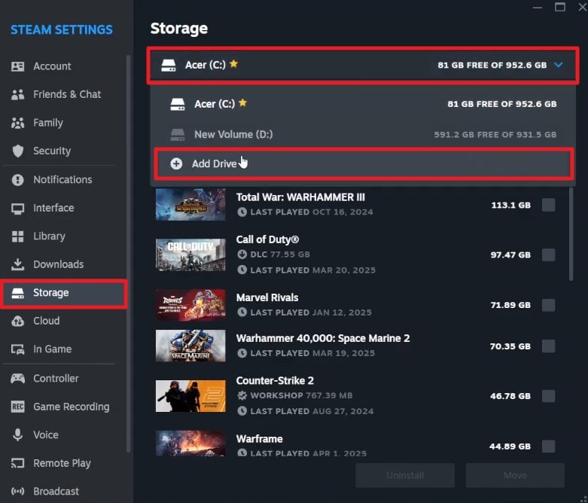Click the Uninstall button
This screenshot has height=503, width=588.
coord(405,475)
